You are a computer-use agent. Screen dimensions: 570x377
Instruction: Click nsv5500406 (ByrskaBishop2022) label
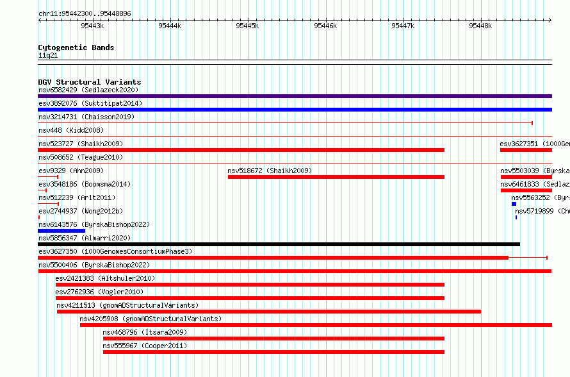point(94,265)
